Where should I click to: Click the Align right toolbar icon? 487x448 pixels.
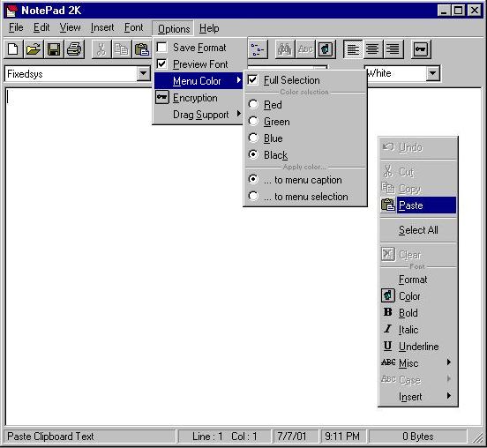point(393,49)
